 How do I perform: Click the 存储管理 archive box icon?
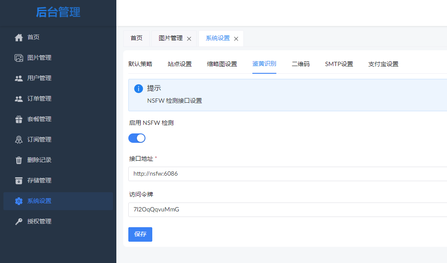[x=19, y=181]
